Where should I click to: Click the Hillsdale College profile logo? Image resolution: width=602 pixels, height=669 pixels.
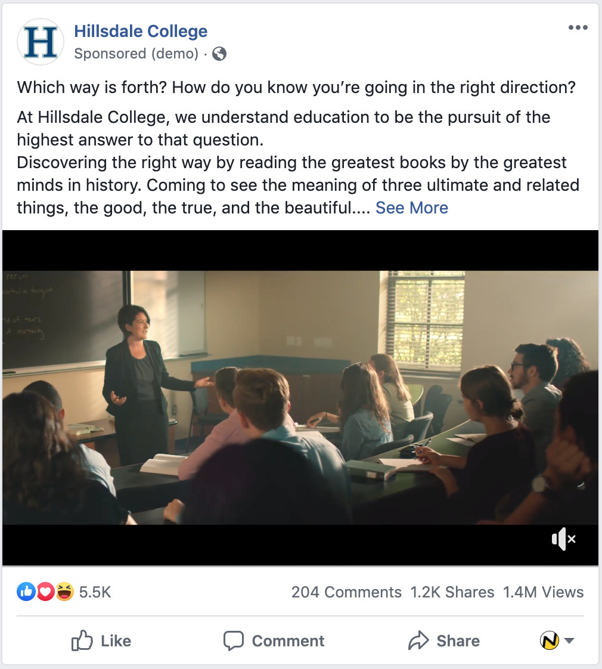click(x=41, y=42)
